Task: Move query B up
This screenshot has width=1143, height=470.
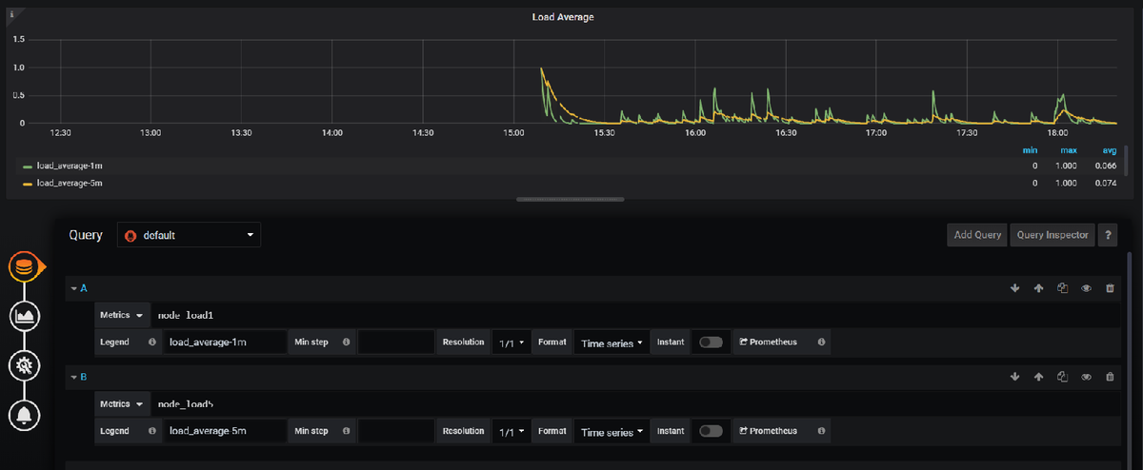Action: 1038,377
